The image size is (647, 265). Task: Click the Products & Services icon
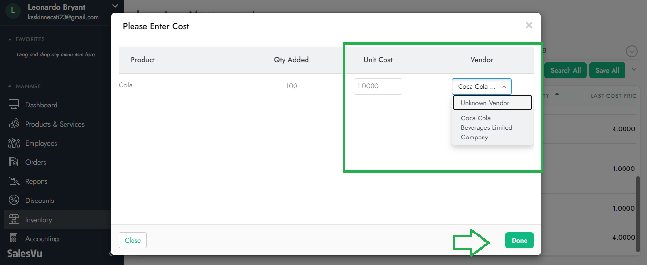tap(14, 124)
